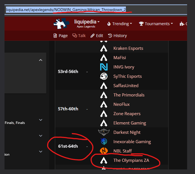The height and width of the screenshot is (174, 195).
Task: Open the INVG Ivory team link
Action: (x=124, y=67)
